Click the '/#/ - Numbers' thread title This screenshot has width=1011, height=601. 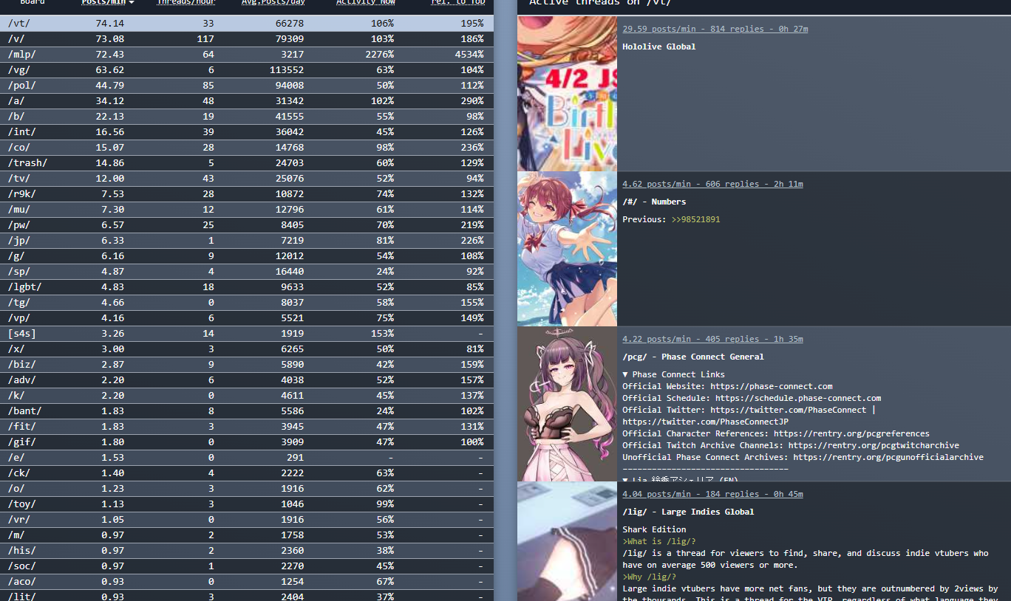coord(654,202)
